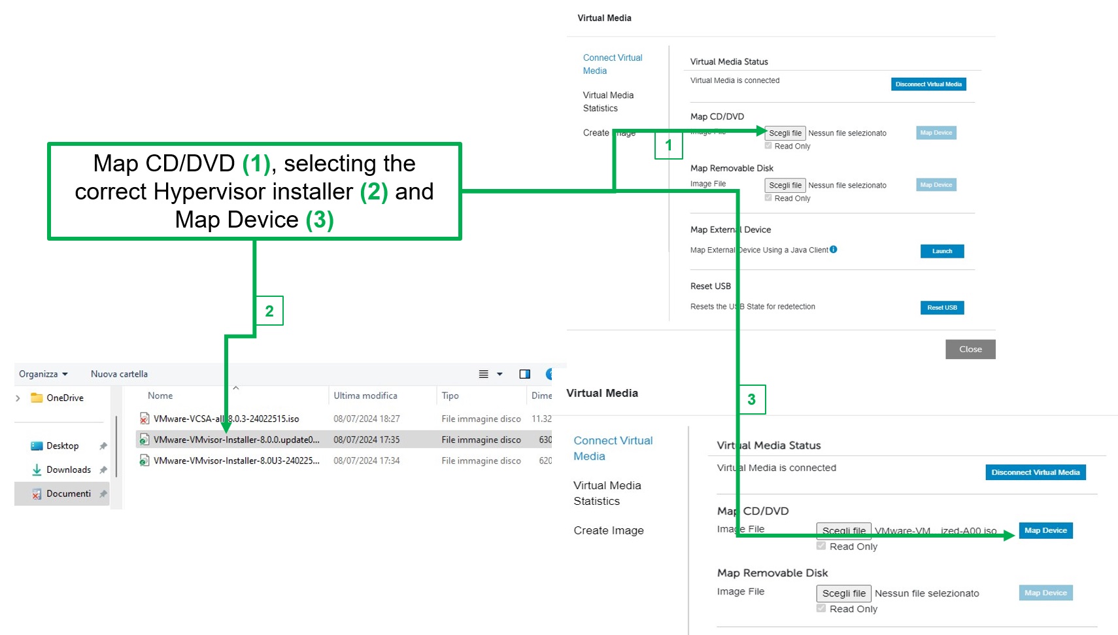
Task: Click the Downloads arrow icon in sidebar
Action: [37, 470]
